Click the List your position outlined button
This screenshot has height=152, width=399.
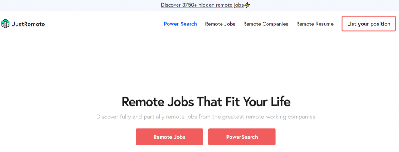click(x=369, y=24)
